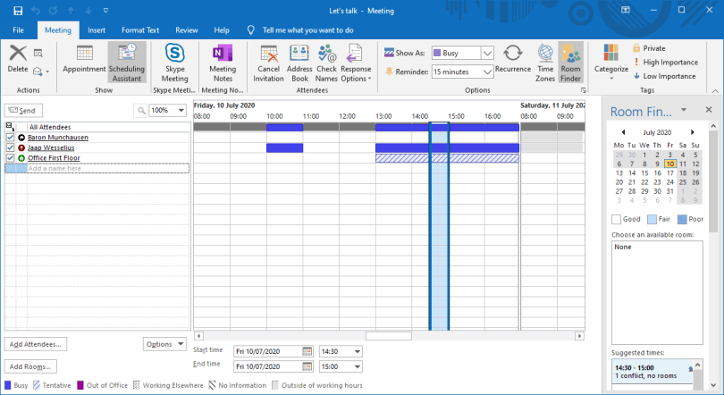Open the Time Zones option
This screenshot has width=724, height=395.
coord(545,62)
